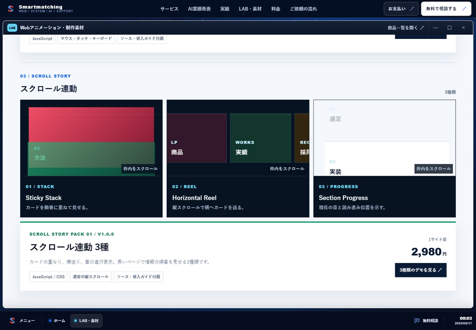Click the chat icon beside 無料相談 in the taskbar
Image resolution: width=476 pixels, height=330 pixels.
click(x=417, y=321)
